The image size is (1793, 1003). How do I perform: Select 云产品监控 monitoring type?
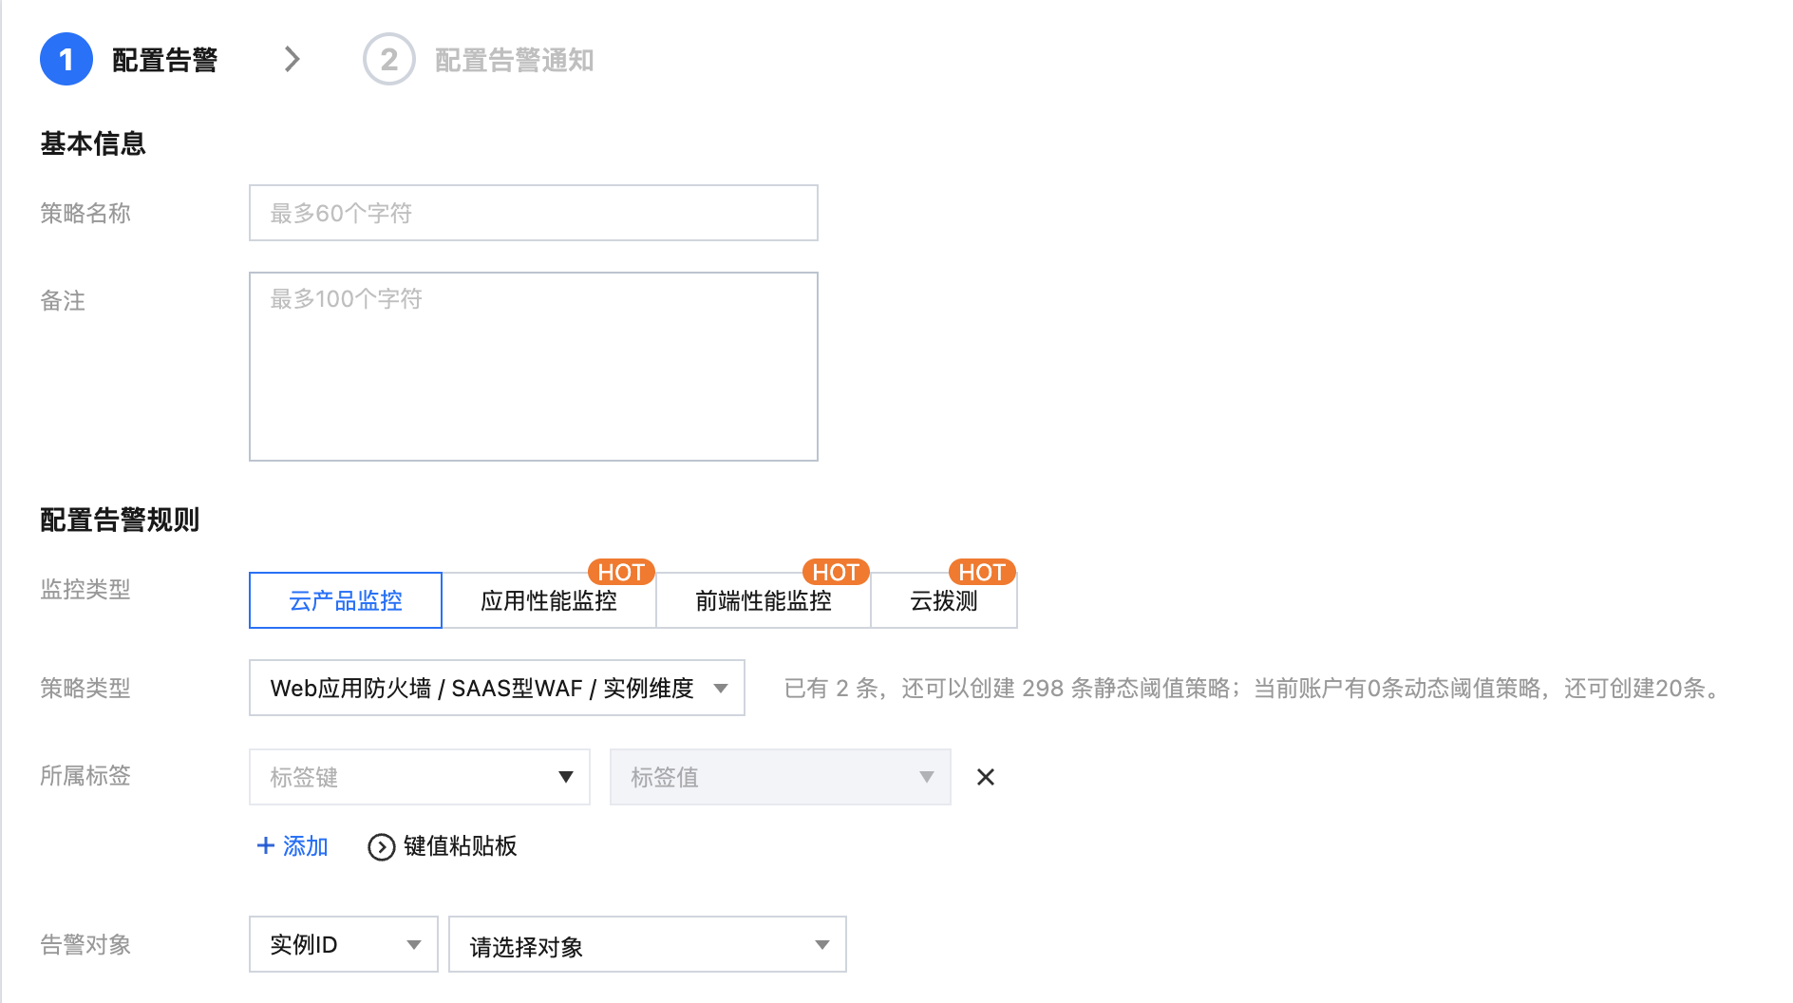tap(346, 600)
